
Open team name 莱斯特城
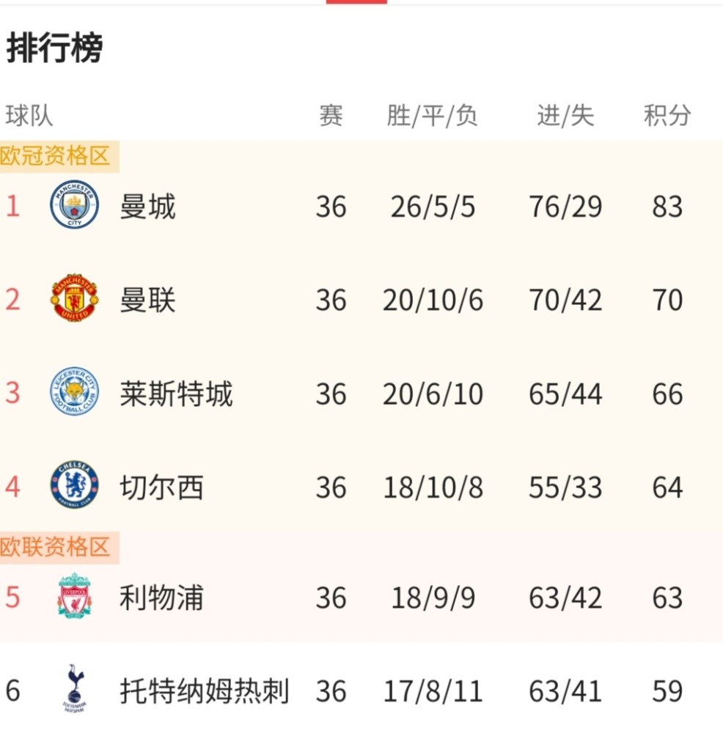coord(176,394)
